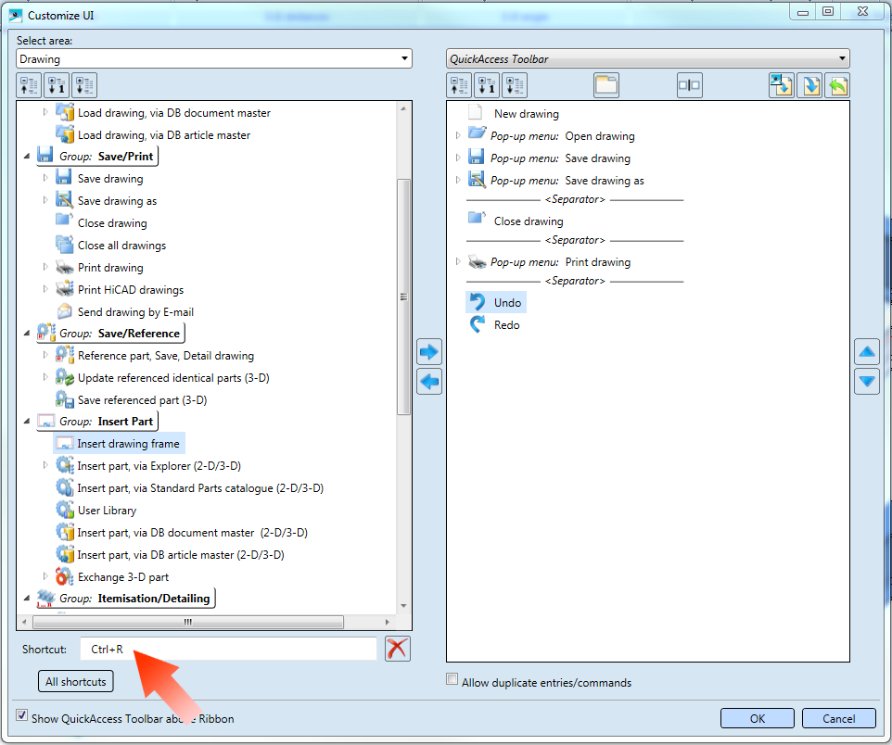Click the green-arrow reset icon

(x=838, y=85)
